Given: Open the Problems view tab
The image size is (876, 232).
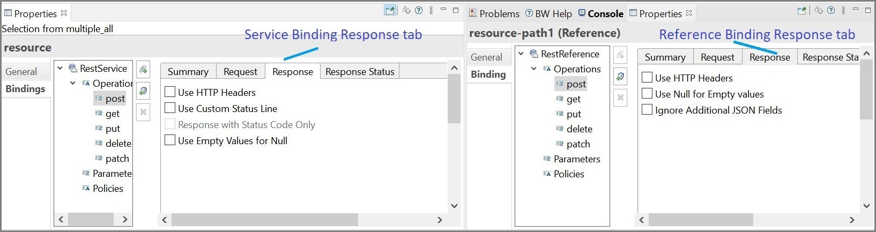Looking at the screenshot, I should point(494,13).
